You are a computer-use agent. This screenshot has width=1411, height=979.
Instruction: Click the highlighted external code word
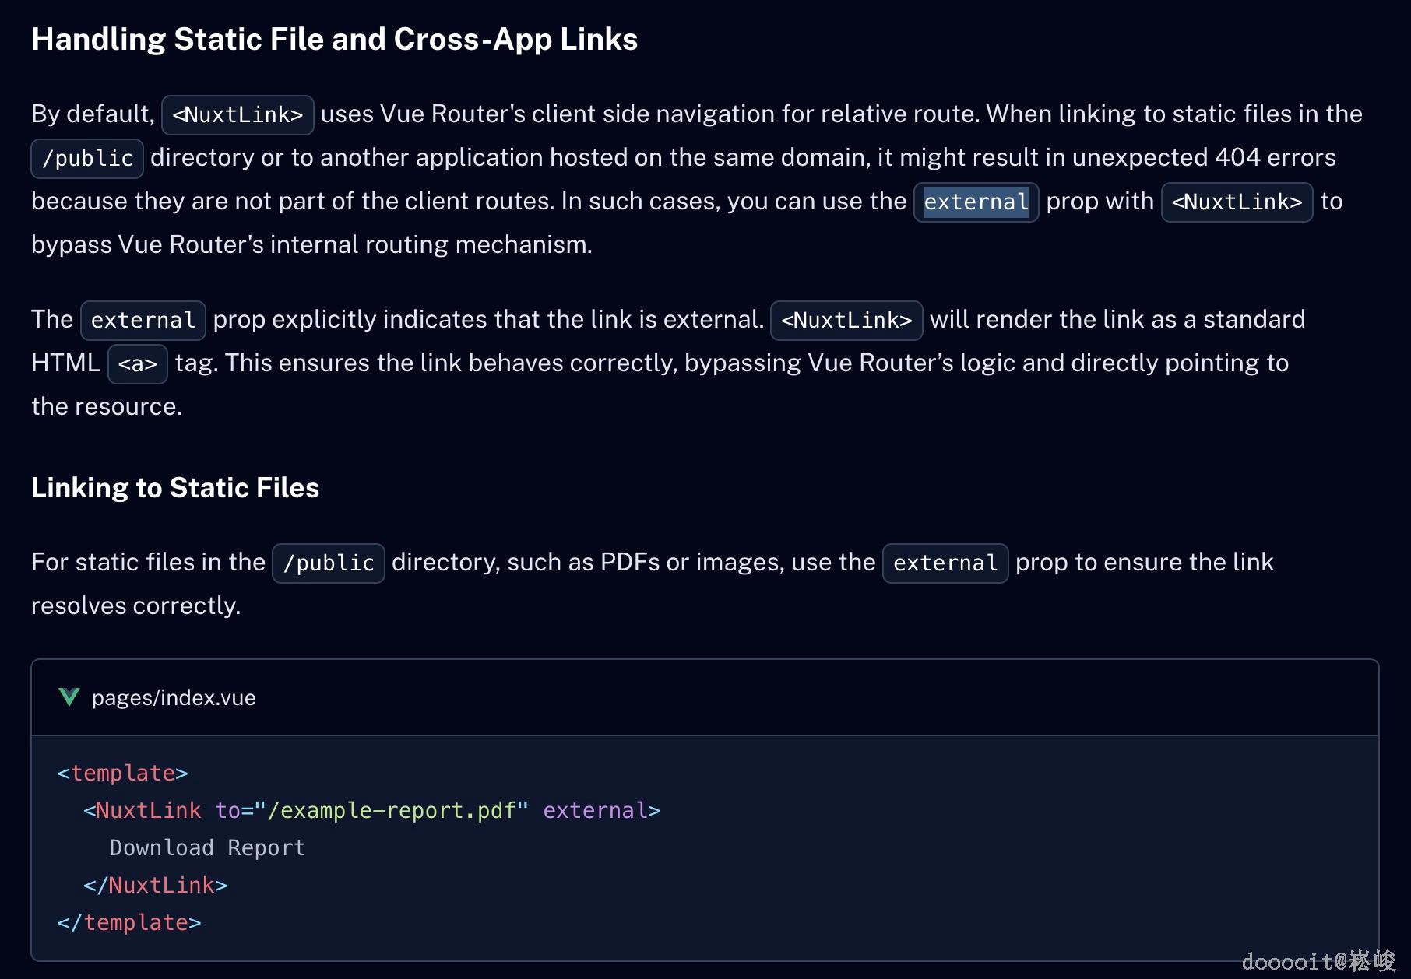point(976,202)
